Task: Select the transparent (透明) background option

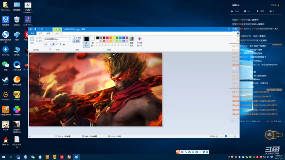Action: click(77, 41)
